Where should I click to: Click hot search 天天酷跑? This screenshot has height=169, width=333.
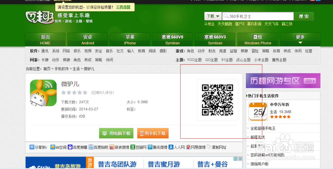225,24
